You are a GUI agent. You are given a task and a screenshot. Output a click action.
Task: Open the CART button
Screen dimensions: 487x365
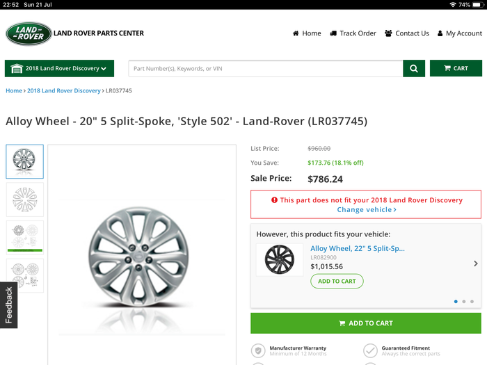456,68
